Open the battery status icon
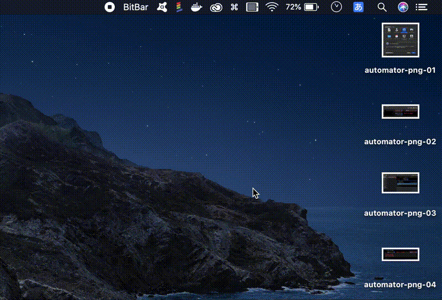Screen dimensions: 442x300 (x=312, y=7)
